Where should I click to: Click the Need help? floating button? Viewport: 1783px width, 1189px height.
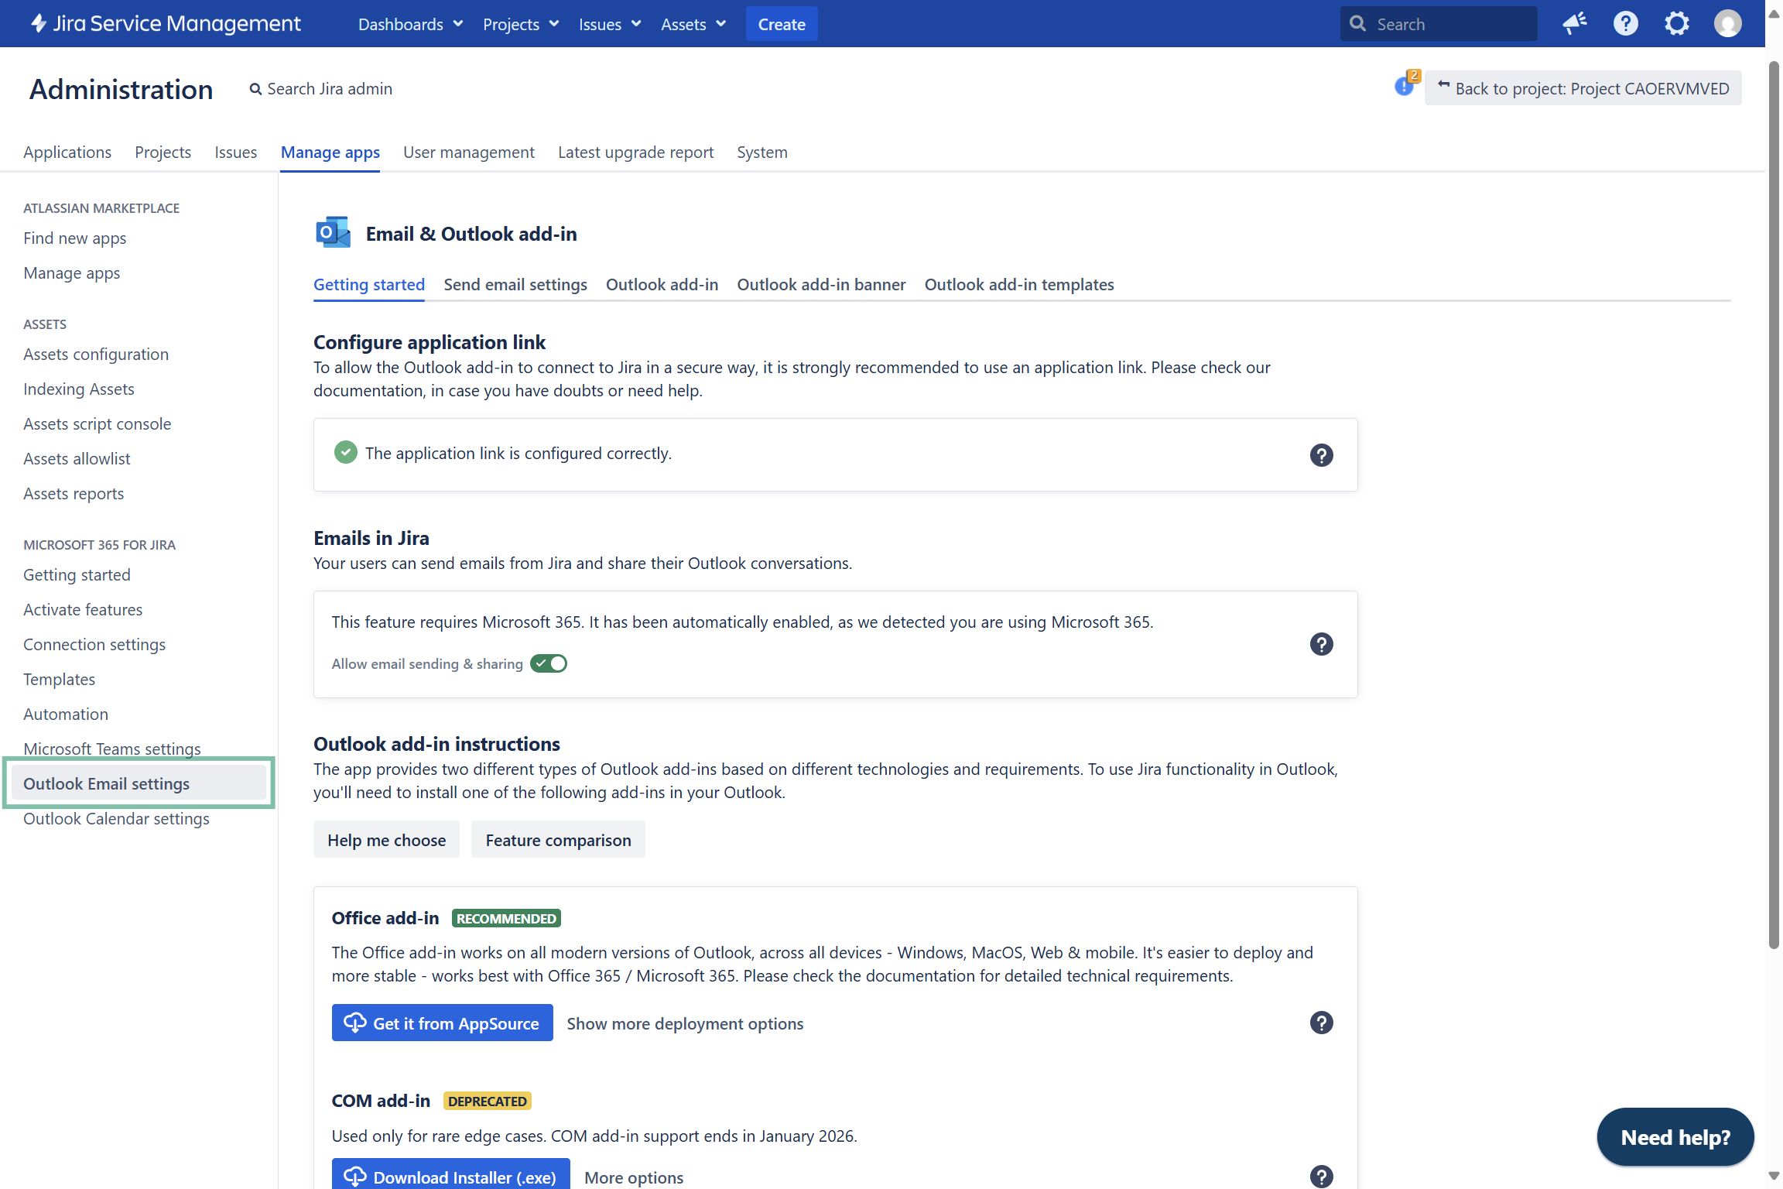1675,1137
